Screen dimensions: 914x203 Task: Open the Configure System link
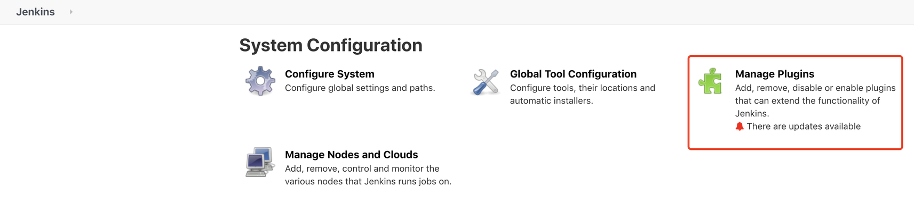(330, 74)
